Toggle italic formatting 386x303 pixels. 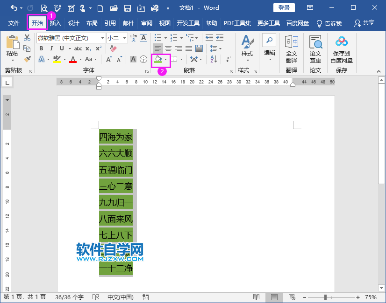[51, 48]
